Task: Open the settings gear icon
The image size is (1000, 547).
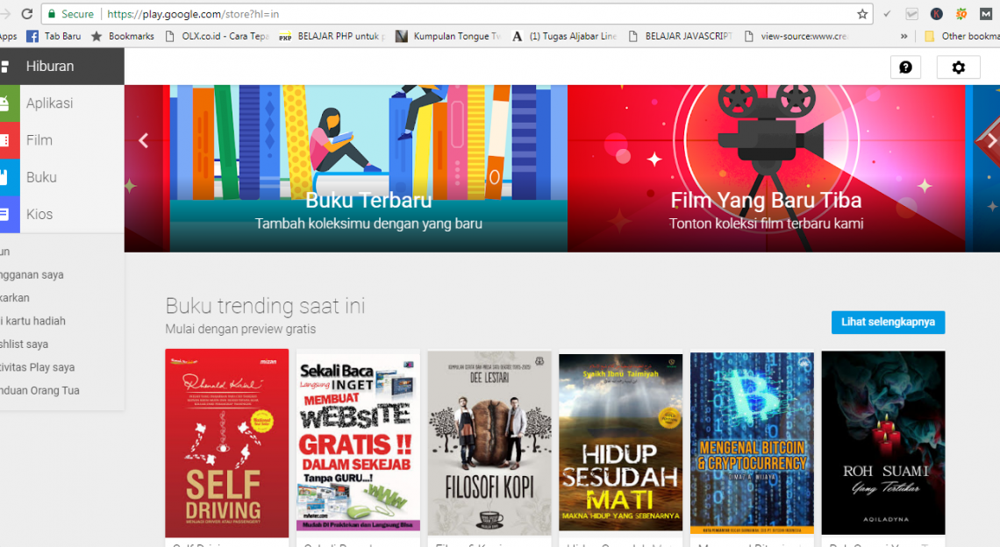Action: [958, 67]
